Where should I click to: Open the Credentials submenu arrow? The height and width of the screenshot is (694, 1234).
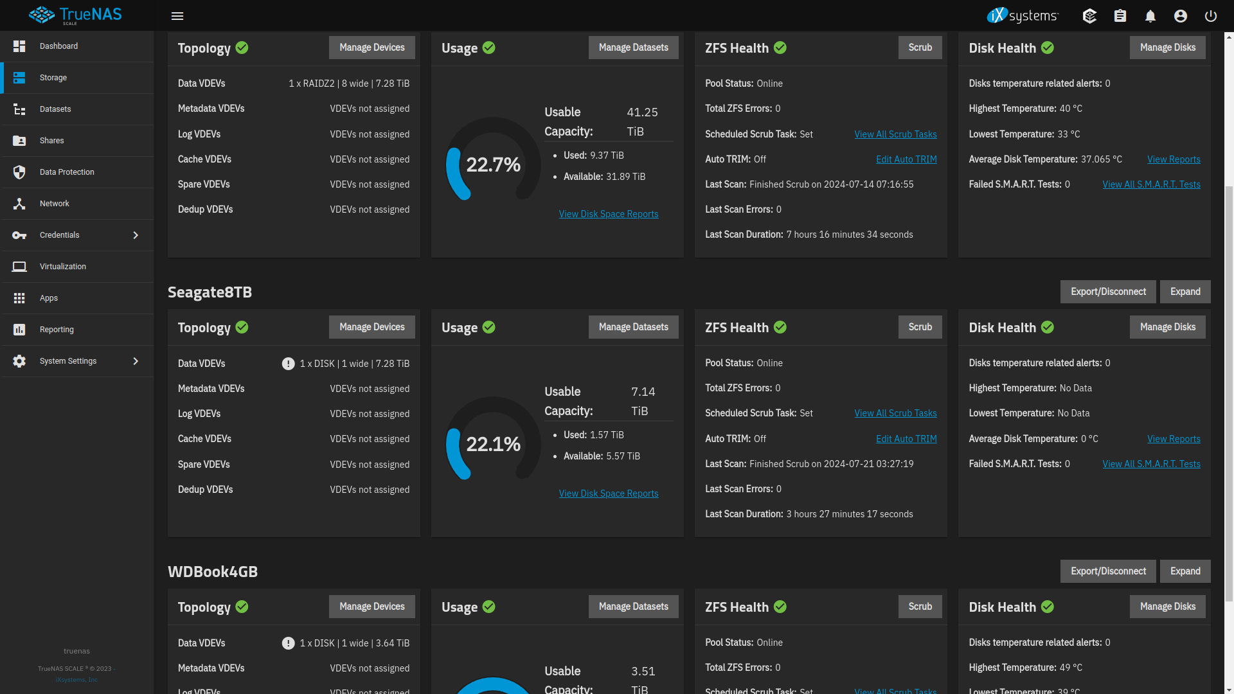click(x=135, y=235)
